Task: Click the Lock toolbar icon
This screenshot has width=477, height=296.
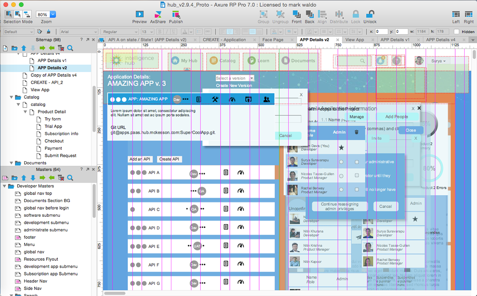Action: click(x=355, y=14)
